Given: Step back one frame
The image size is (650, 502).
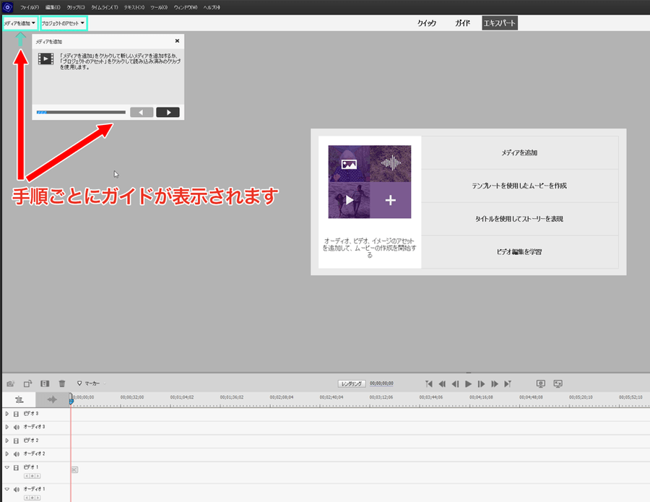Looking at the screenshot, I should click(x=455, y=384).
